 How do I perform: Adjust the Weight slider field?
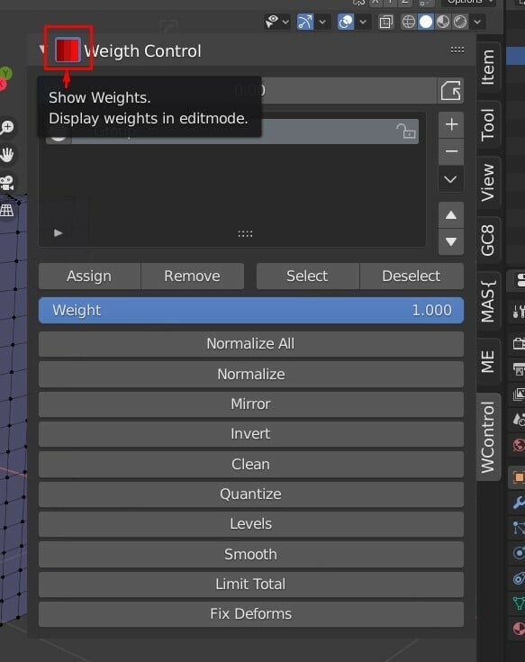pyautogui.click(x=250, y=311)
